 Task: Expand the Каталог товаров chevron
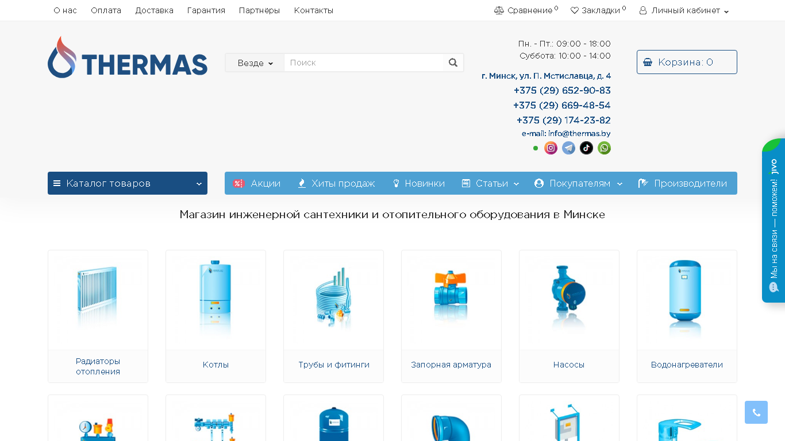[199, 184]
